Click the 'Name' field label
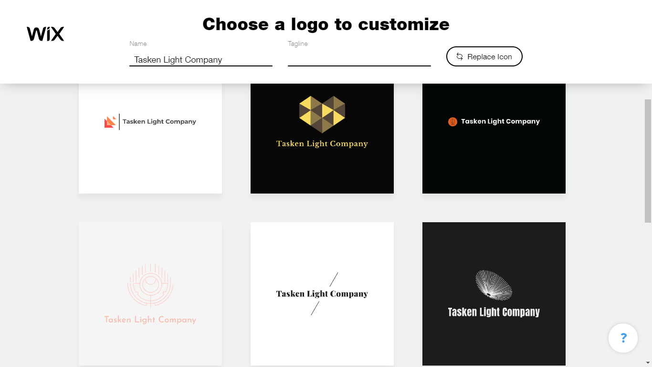 point(138,43)
